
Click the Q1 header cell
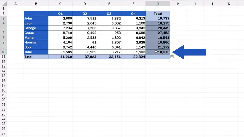click(60, 14)
